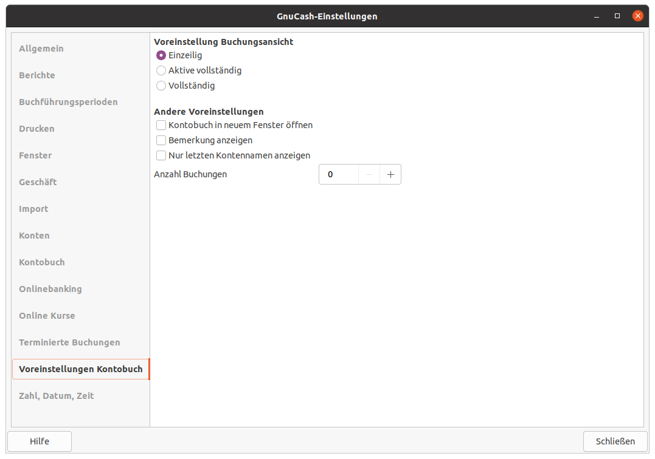Go to Buchführungsperioden settings
The image size is (655, 459).
[68, 102]
